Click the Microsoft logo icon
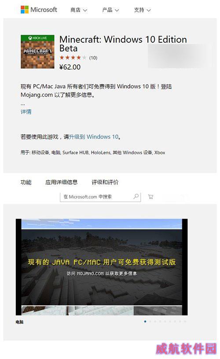 click(25, 10)
